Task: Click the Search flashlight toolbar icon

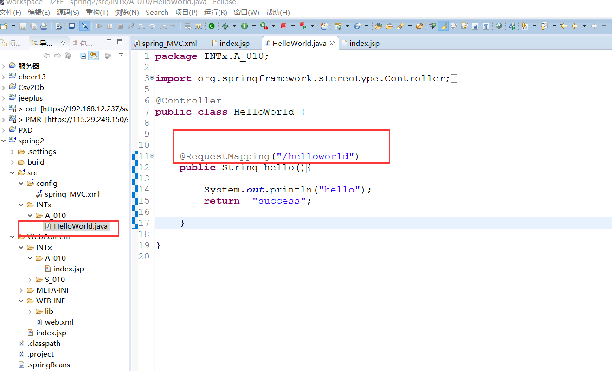Action: [400, 26]
